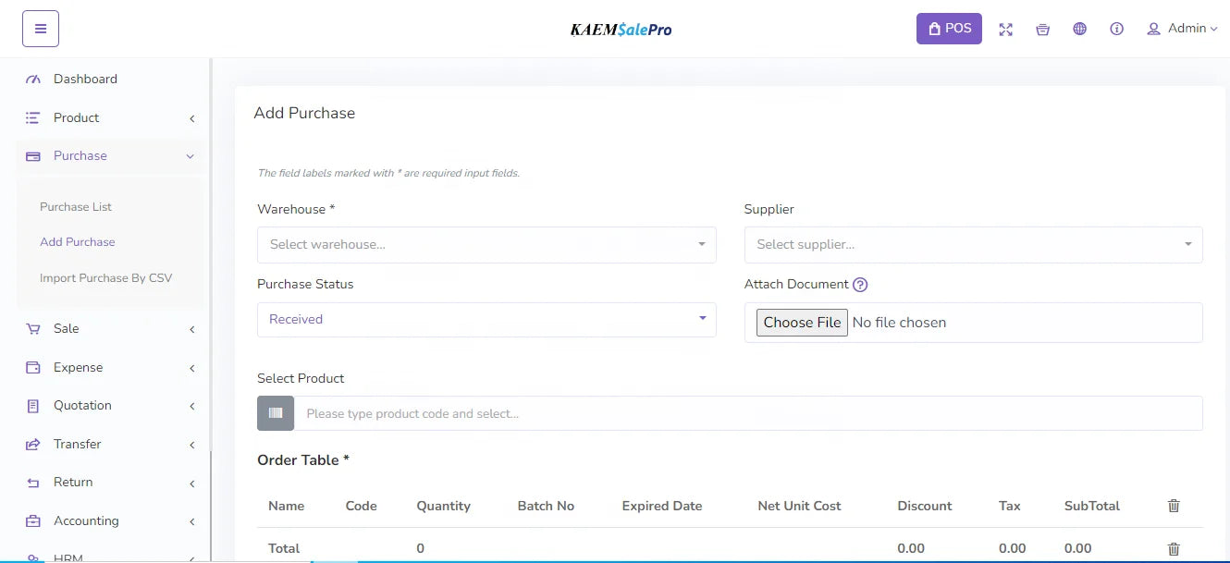
Task: Click the Choose File button
Action: click(x=802, y=323)
